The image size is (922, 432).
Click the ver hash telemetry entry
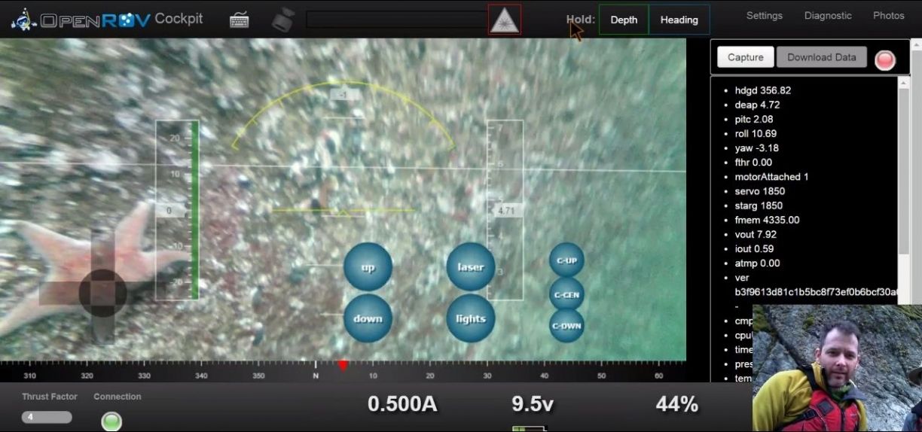pyautogui.click(x=816, y=284)
